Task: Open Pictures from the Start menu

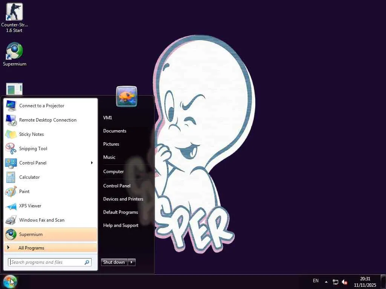Action: tap(111, 144)
